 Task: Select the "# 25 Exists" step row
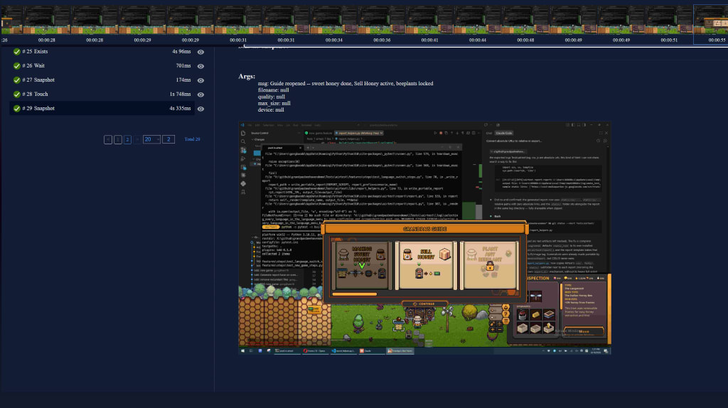point(102,51)
